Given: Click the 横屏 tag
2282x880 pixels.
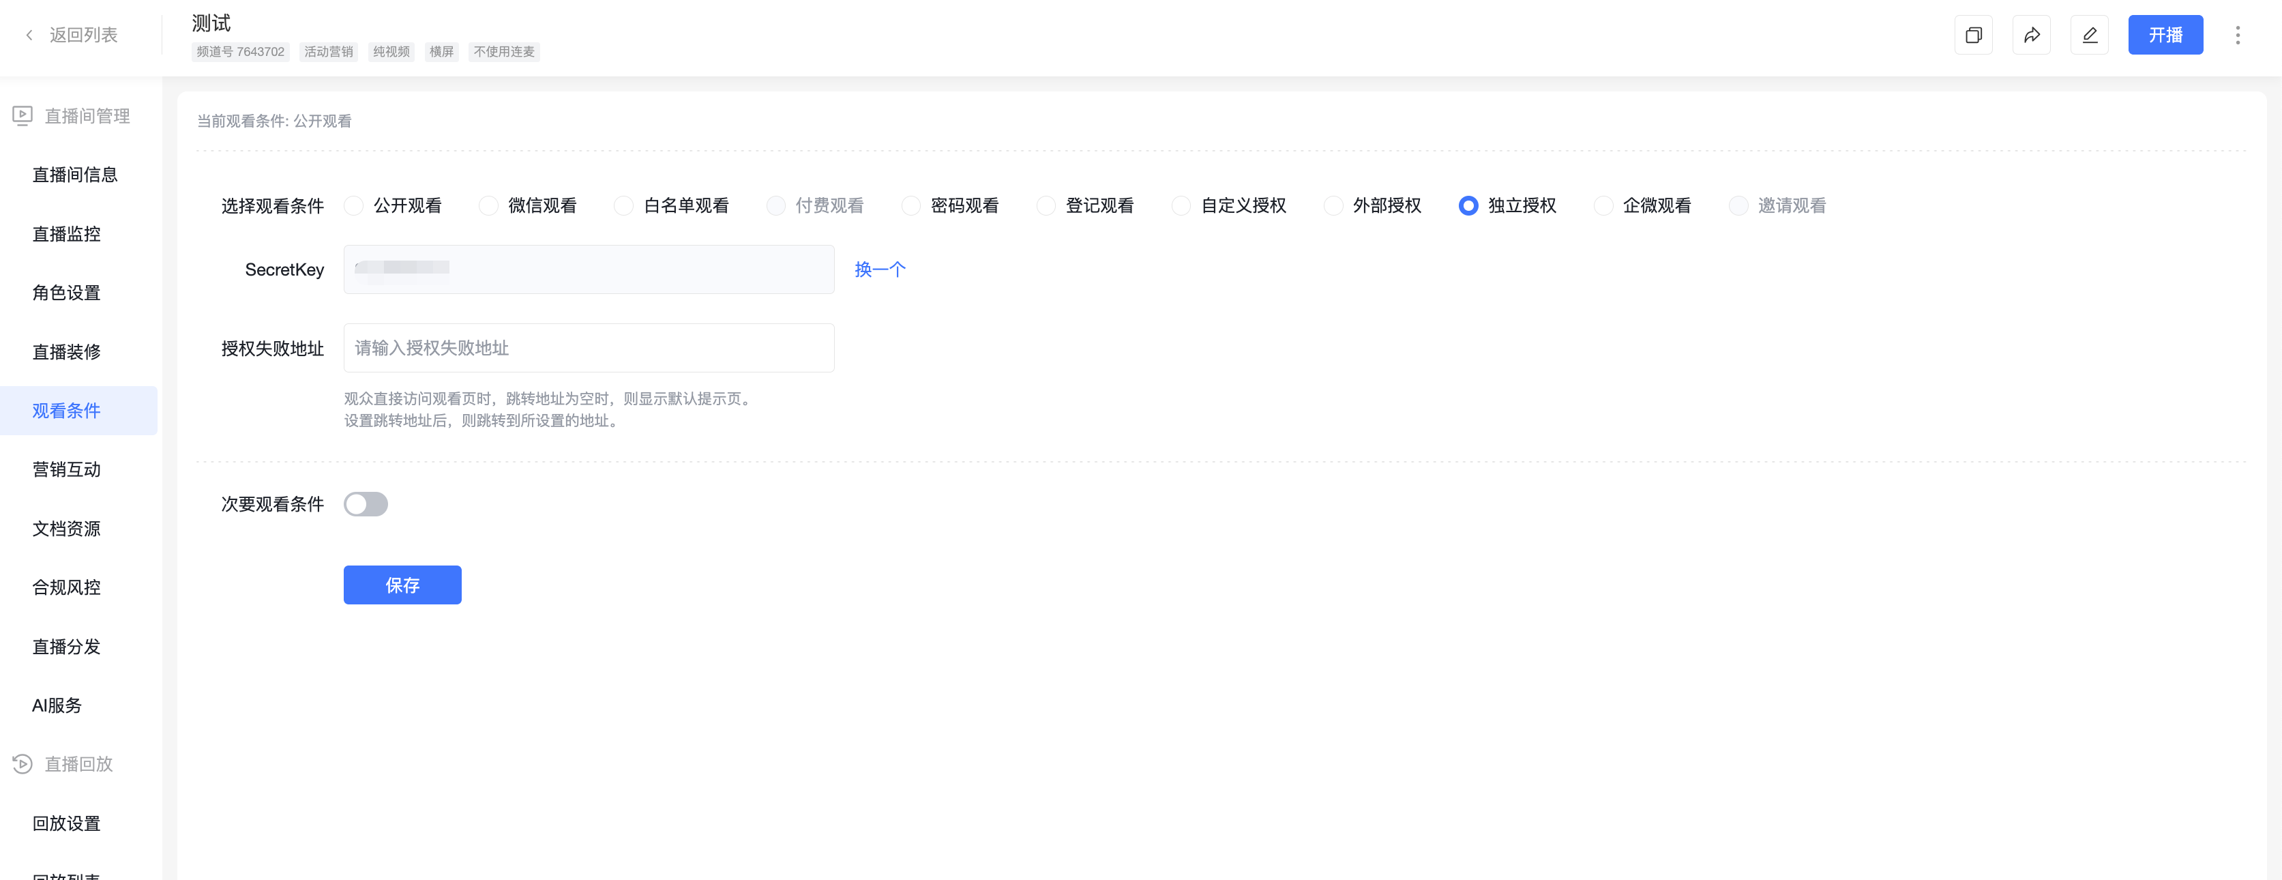Looking at the screenshot, I should pyautogui.click(x=441, y=51).
